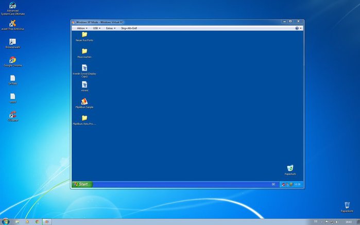The height and width of the screenshot is (225, 360).
Task: Select the Windows 7 desktop Papierkorb
Action: [347, 207]
